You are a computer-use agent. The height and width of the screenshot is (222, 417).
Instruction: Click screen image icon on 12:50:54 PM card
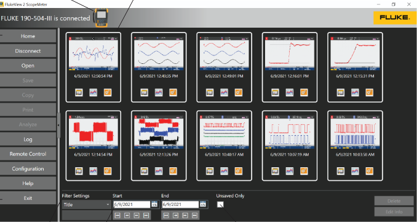tap(79, 92)
